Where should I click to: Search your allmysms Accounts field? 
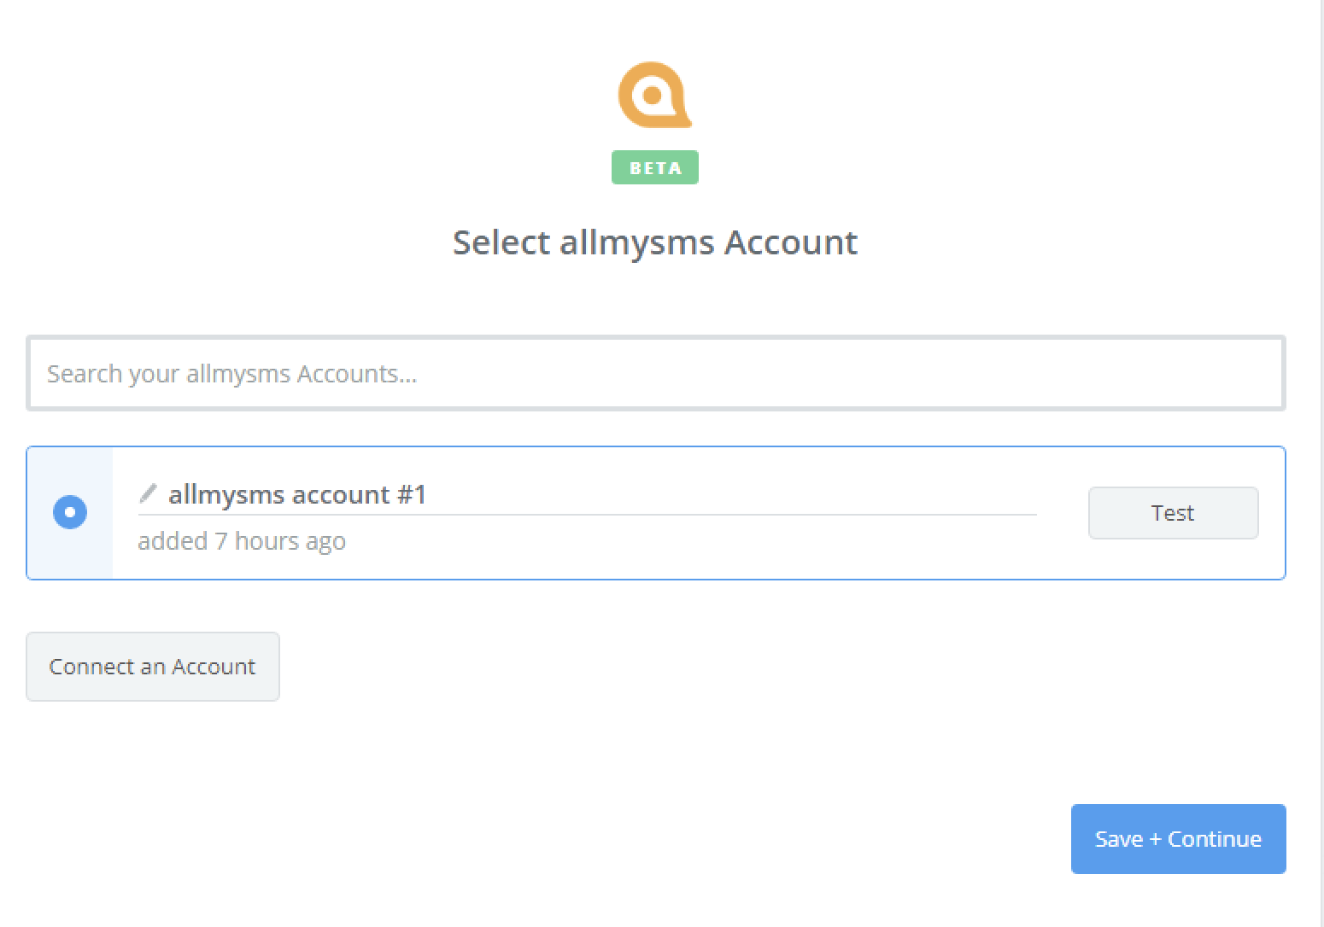point(656,373)
